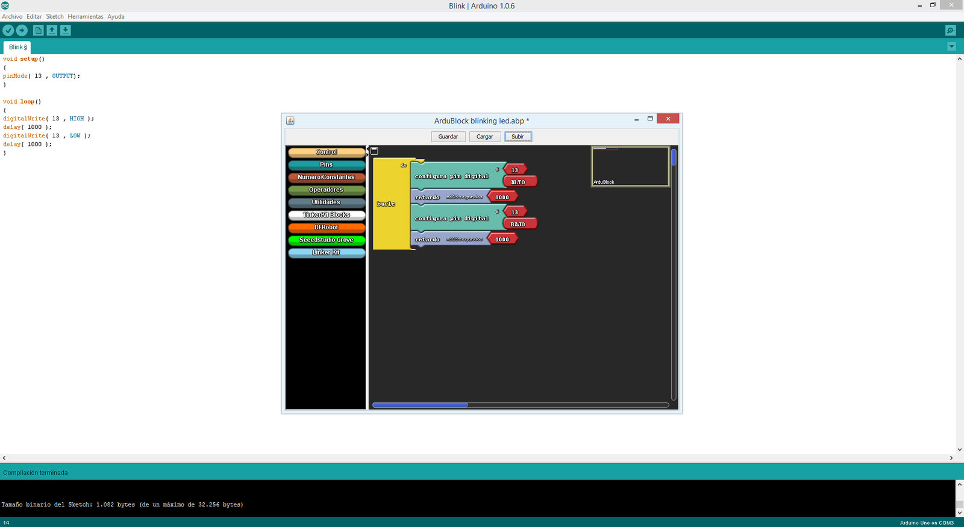Click the ArduBlock canvas vertical scrollbar thumb
964x527 pixels.
[674, 158]
